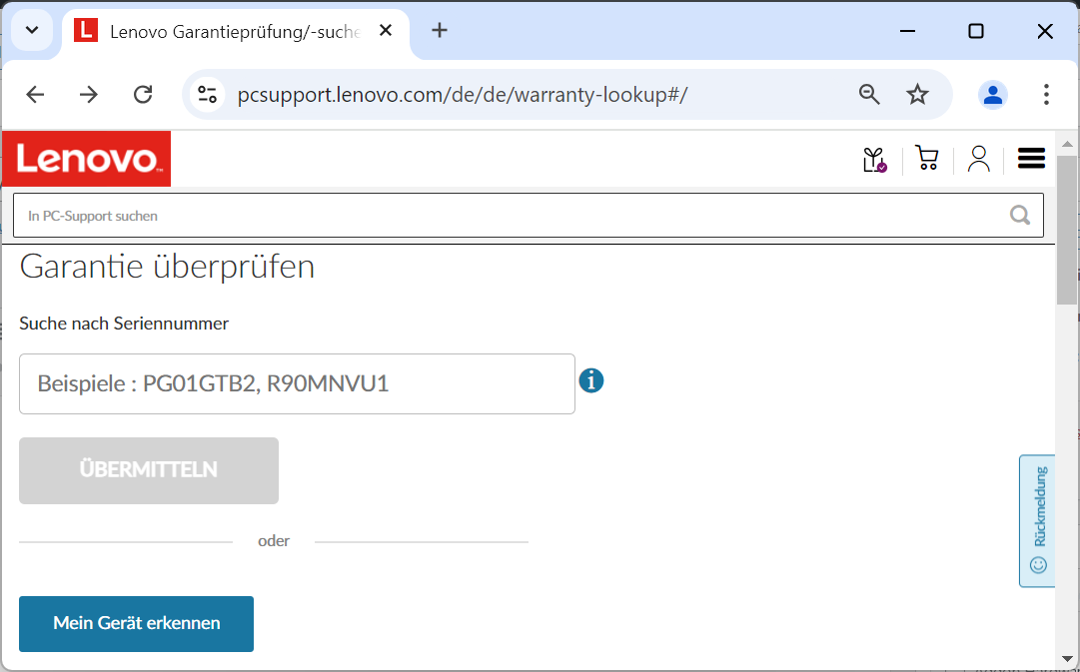Open the hamburger menu on Lenovo page

[x=1031, y=159]
